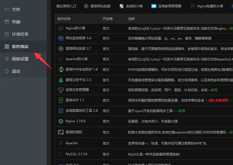Click the 退出 logout icon in sidebar
Image resolution: width=233 pixels, height=165 pixels.
(x=7, y=71)
